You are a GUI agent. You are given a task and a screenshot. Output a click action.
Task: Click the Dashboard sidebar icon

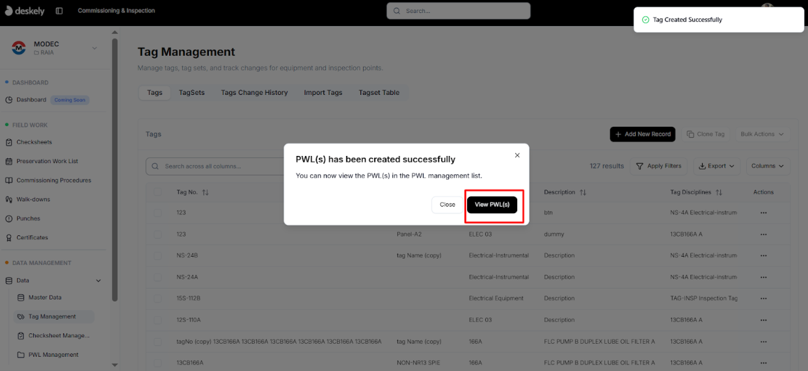(9, 100)
